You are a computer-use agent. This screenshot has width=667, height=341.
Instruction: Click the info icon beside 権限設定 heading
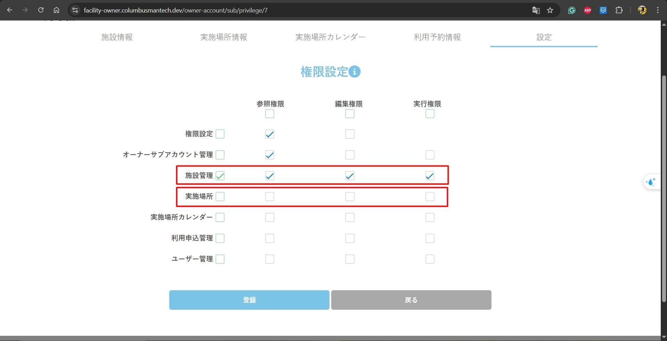pos(355,72)
